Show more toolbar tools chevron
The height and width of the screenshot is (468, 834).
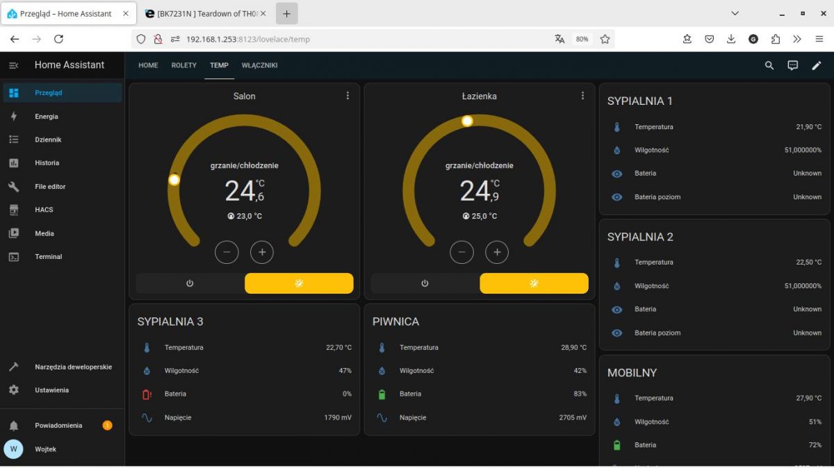(797, 39)
